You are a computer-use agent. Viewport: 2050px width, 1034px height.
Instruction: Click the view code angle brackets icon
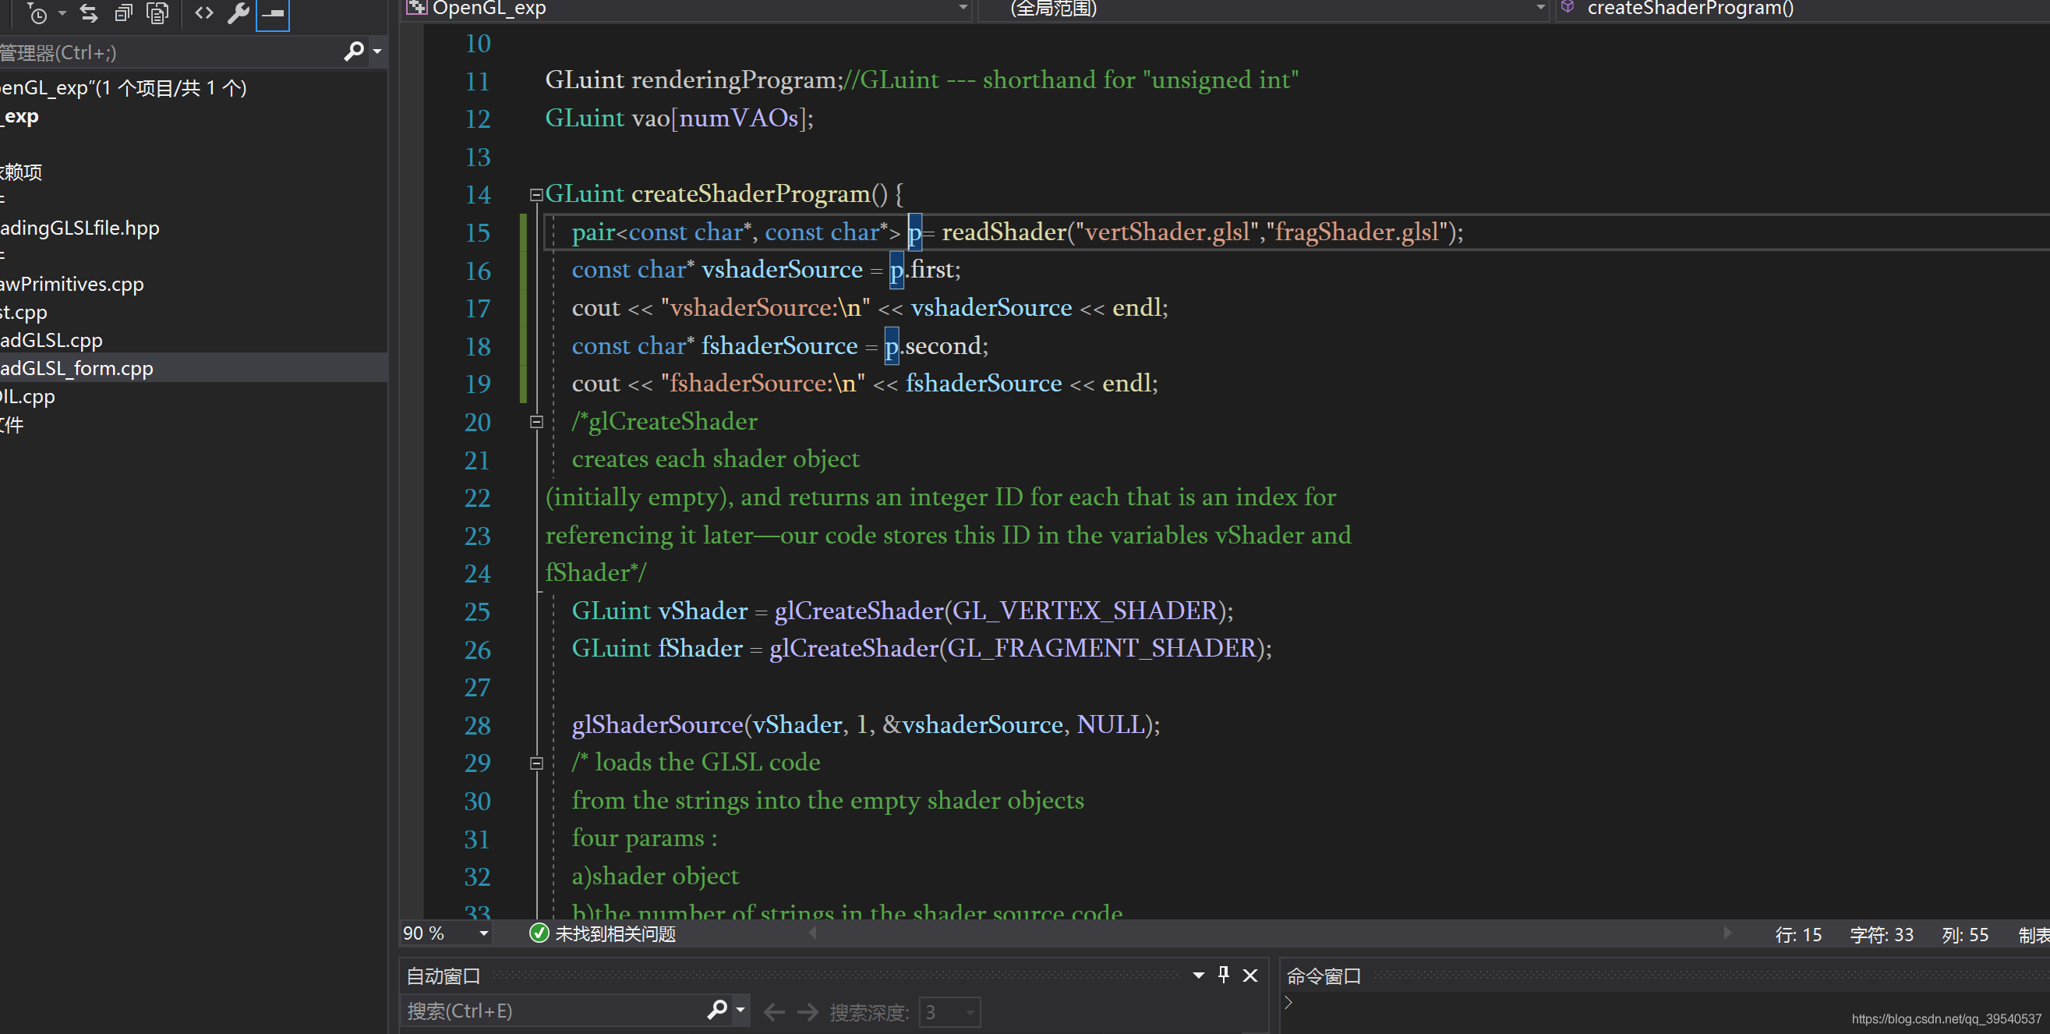[x=203, y=12]
